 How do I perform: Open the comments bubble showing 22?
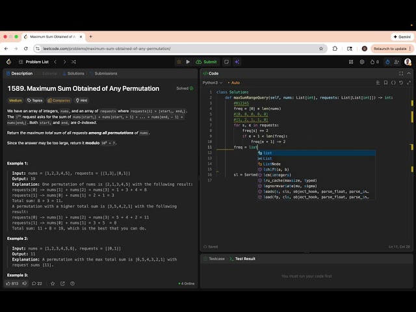pyautogui.click(x=36, y=283)
